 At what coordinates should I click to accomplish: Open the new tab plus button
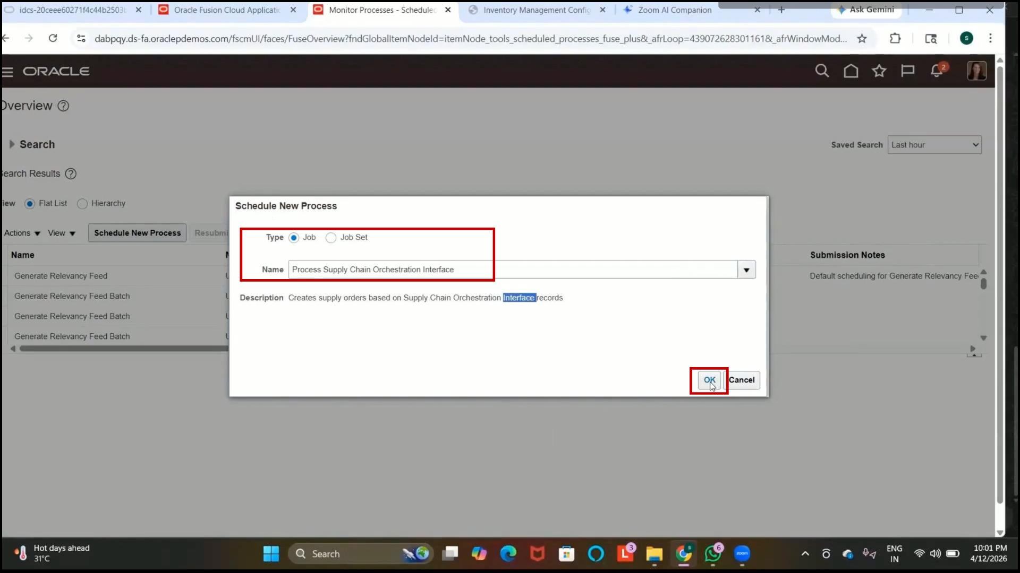pos(781,10)
